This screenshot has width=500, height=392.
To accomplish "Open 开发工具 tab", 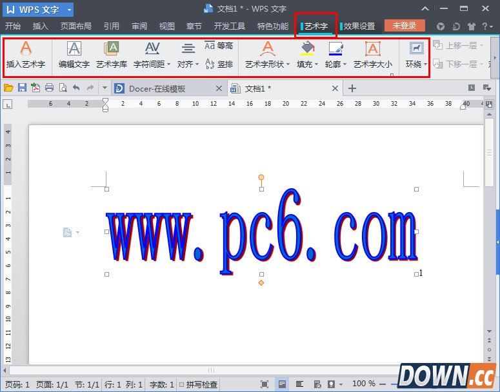I will point(229,26).
